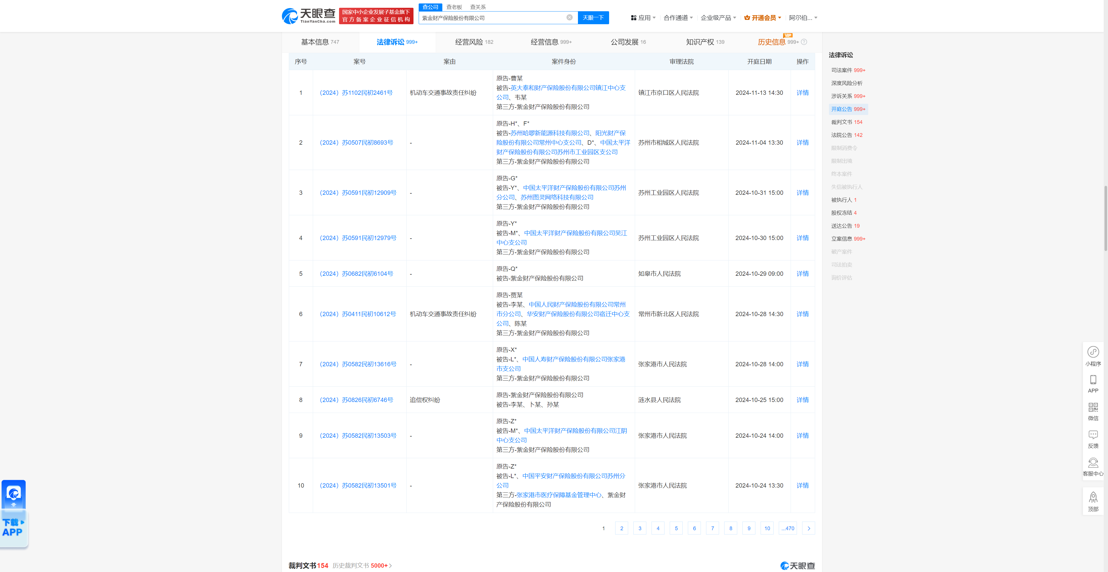Open 张家港市医疗保障基金管理中心 link

pyautogui.click(x=559, y=495)
